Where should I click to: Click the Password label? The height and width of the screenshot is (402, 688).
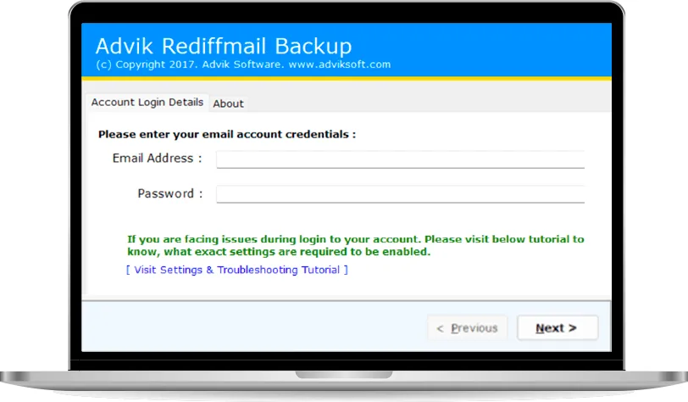[x=169, y=194]
